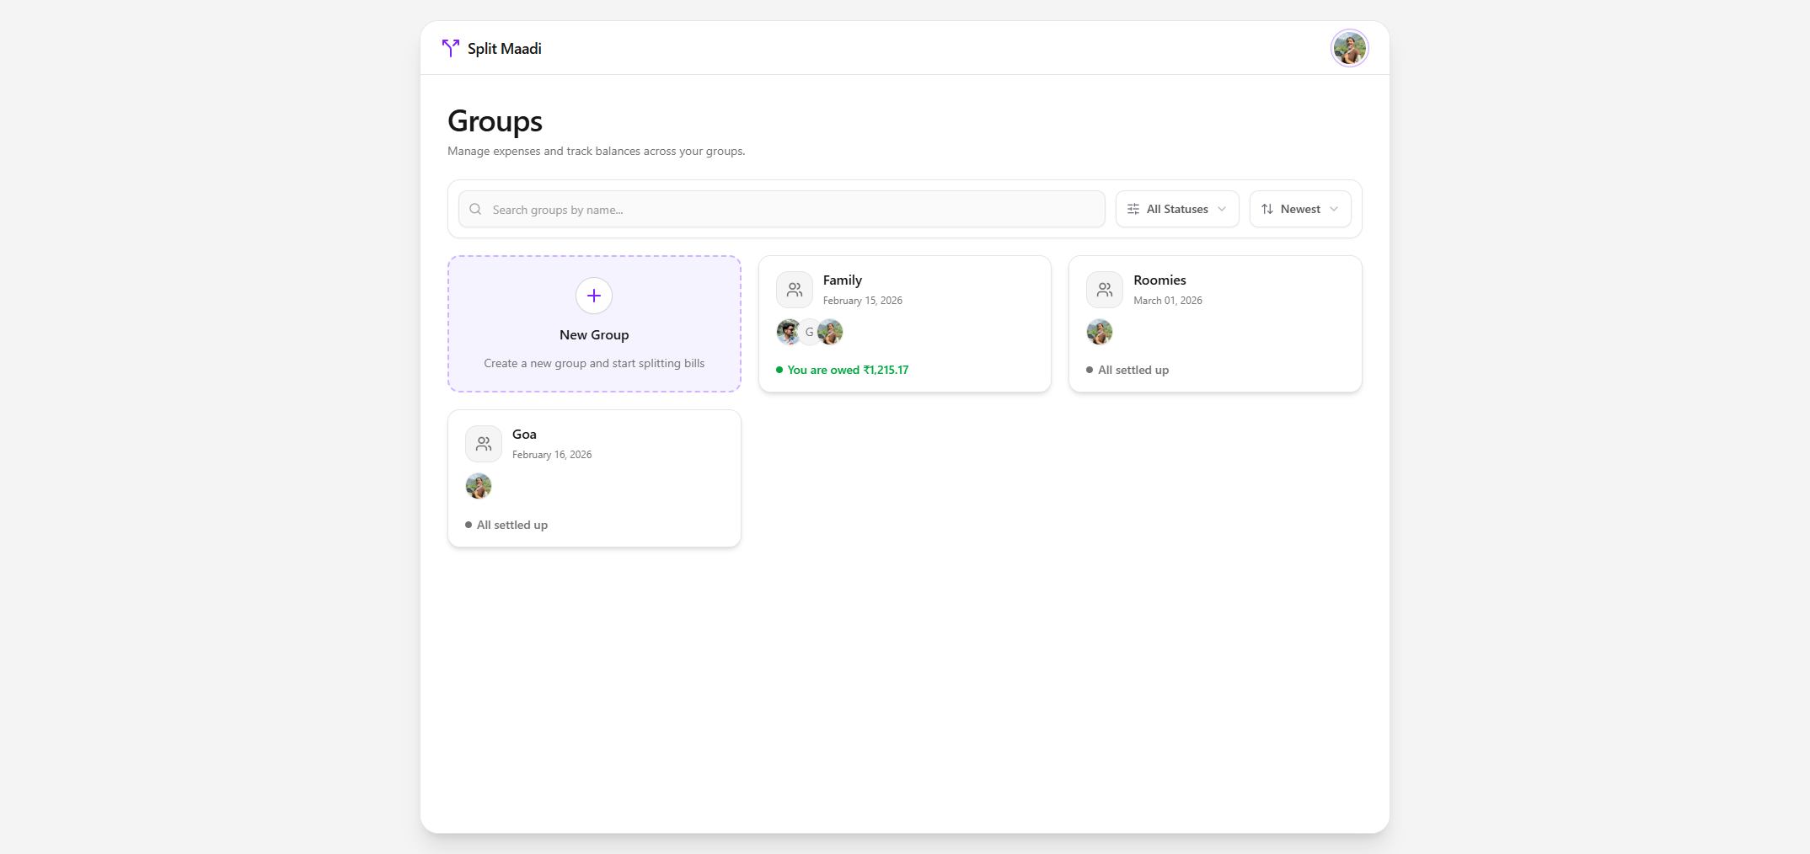Screen dimensions: 1810x854
Task: Click the G initial avatar in Family
Action: (x=809, y=332)
